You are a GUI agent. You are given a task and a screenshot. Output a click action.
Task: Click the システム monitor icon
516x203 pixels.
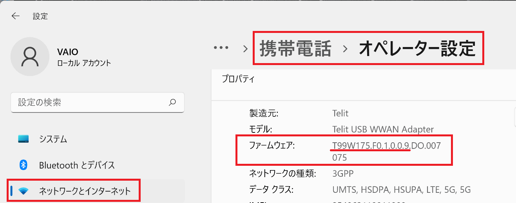tap(24, 139)
